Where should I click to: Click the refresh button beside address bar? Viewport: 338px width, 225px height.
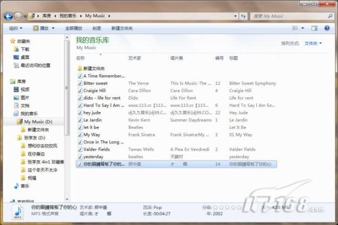point(243,16)
